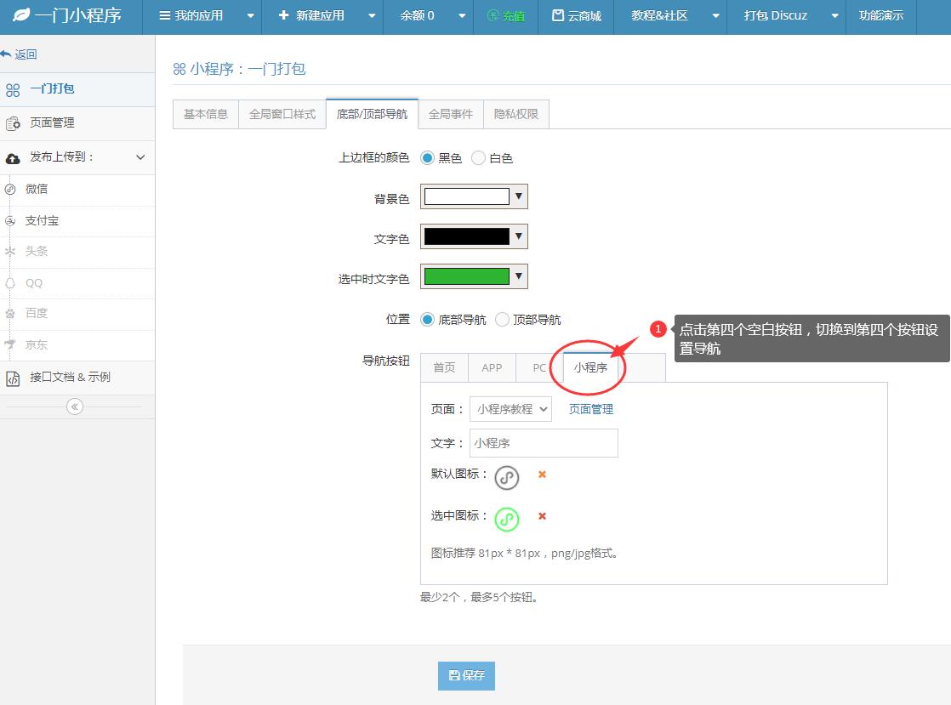Select the PC navigation button tab
Viewport: 951px width, 705px height.
click(539, 367)
